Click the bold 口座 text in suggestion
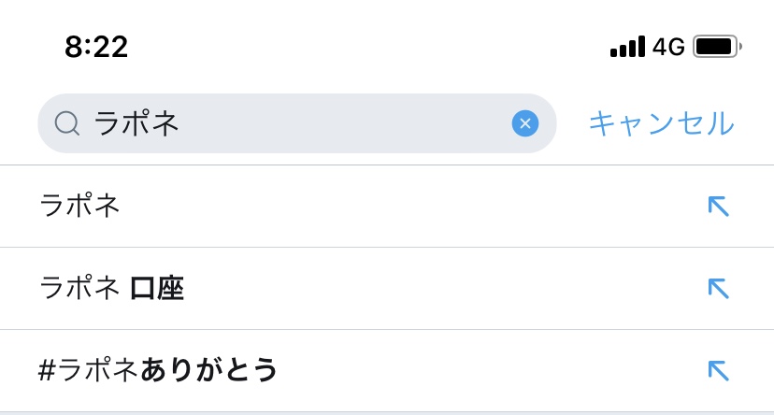 (x=157, y=289)
